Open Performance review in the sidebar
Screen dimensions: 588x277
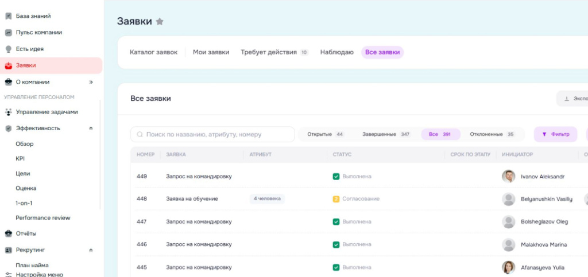pos(42,218)
